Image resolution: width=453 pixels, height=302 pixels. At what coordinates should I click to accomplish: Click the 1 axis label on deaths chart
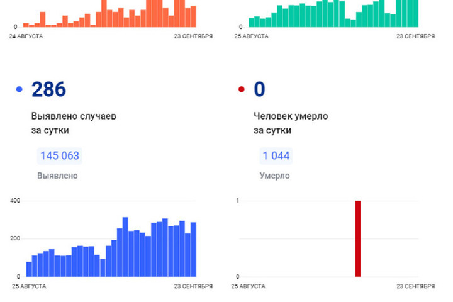point(238,201)
